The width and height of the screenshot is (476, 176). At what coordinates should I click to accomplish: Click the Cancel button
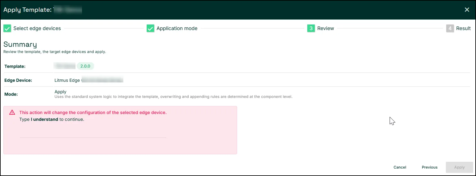tap(400, 167)
